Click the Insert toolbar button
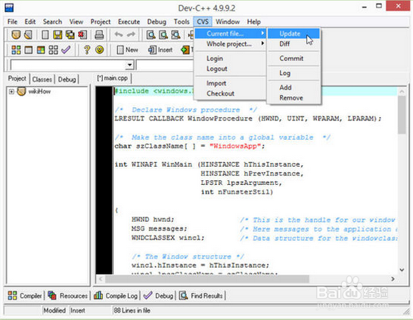The image size is (413, 320). 160,50
